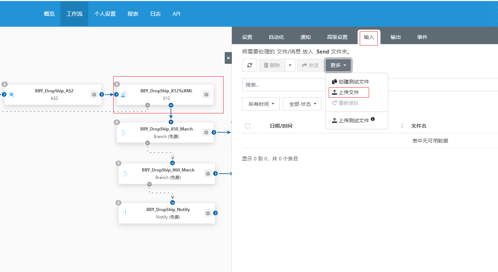Click blue bottom output port of BBY_DropShip_X12ToXML
This screenshot has width=498, height=272.
tap(171, 105)
